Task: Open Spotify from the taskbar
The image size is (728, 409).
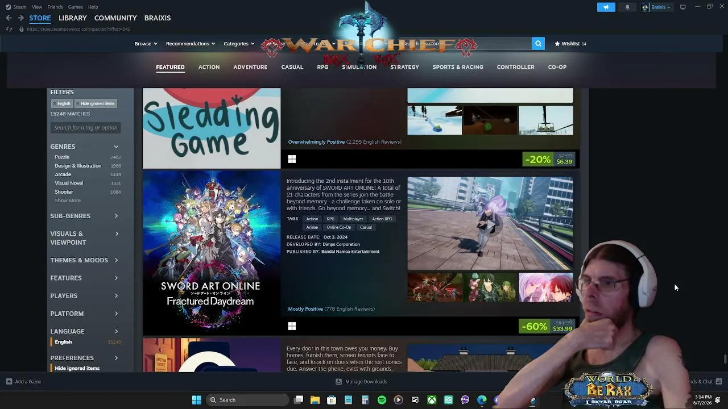Action: click(x=382, y=400)
